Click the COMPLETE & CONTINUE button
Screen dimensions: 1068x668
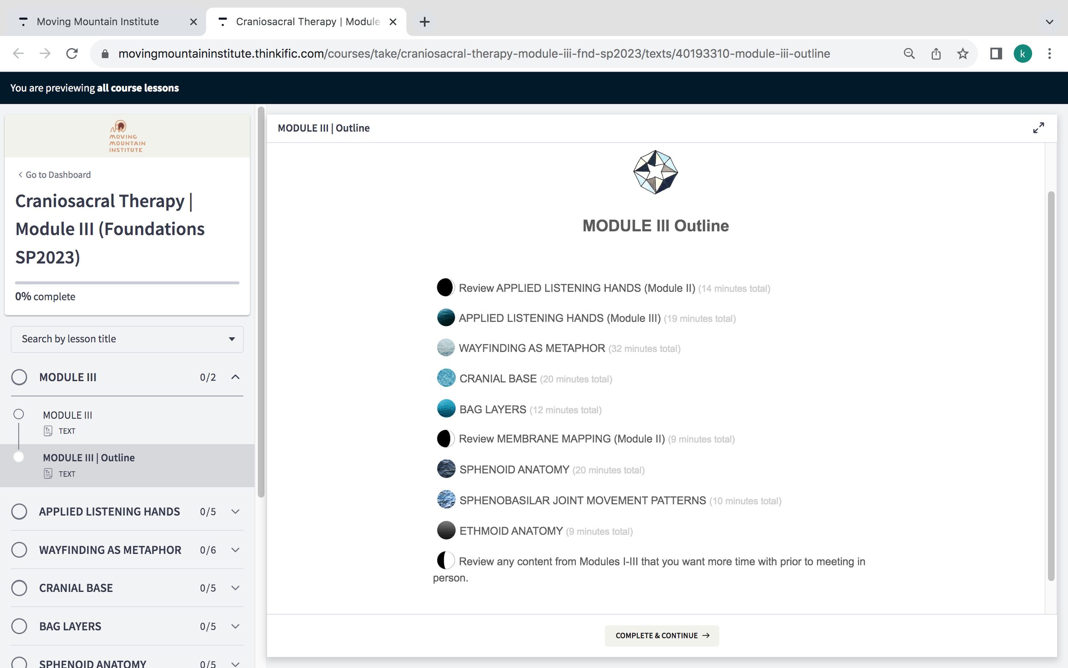(661, 636)
